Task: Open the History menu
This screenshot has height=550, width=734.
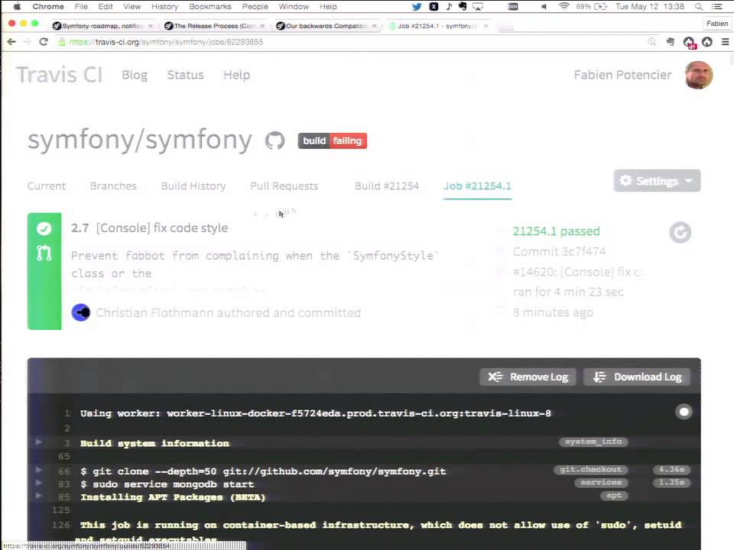Action: (165, 7)
